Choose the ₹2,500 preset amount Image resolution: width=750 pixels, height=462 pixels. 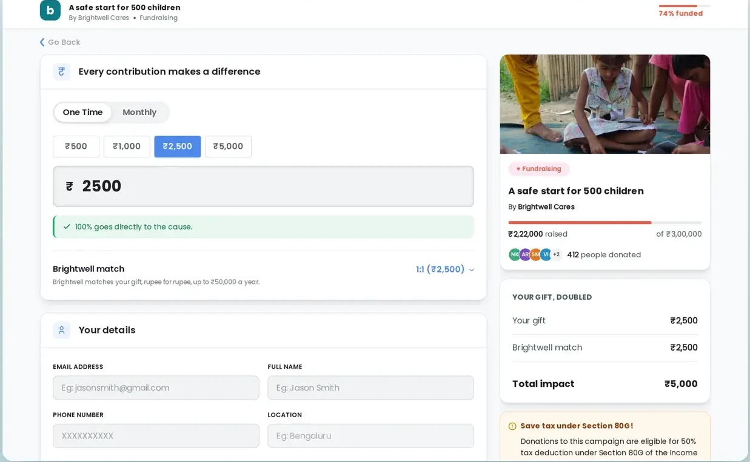pos(177,147)
